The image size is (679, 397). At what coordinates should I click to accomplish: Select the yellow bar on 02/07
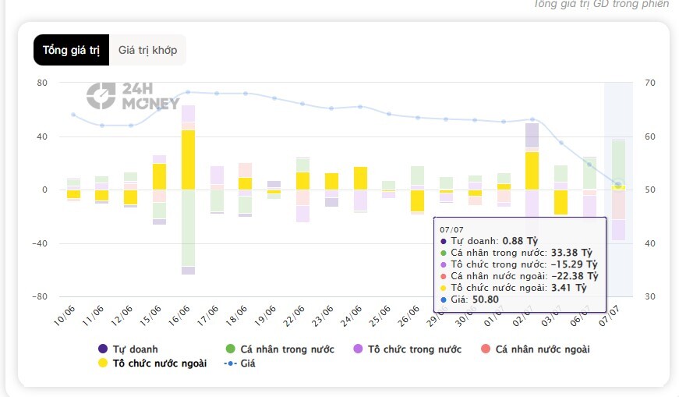(532, 171)
